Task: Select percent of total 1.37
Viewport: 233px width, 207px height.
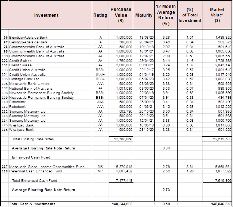Action: tap(190, 65)
